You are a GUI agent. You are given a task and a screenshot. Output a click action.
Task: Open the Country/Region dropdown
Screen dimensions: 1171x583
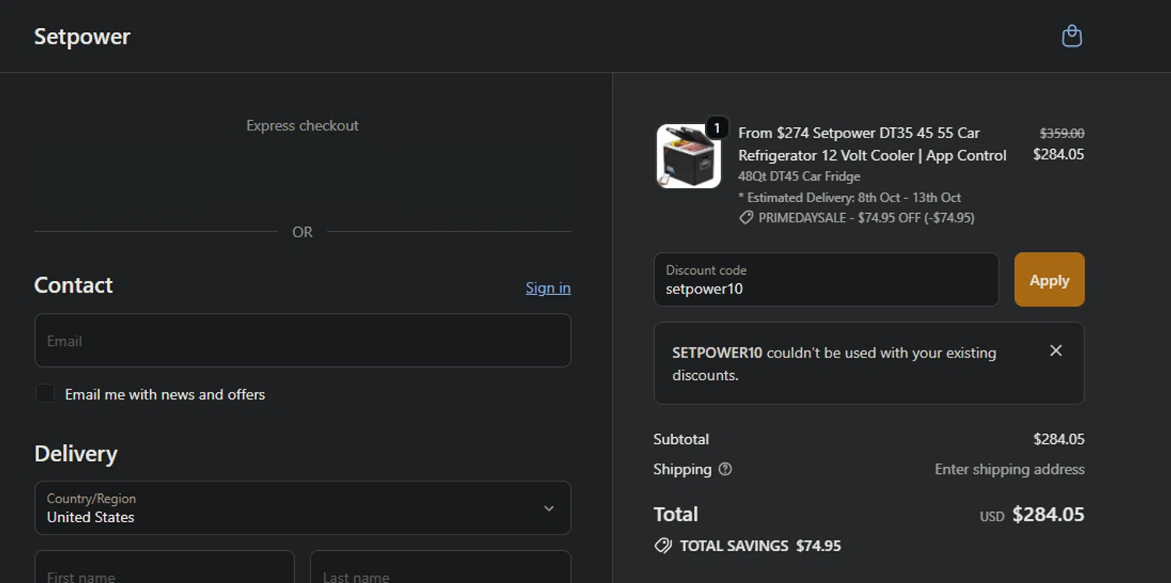click(x=303, y=508)
